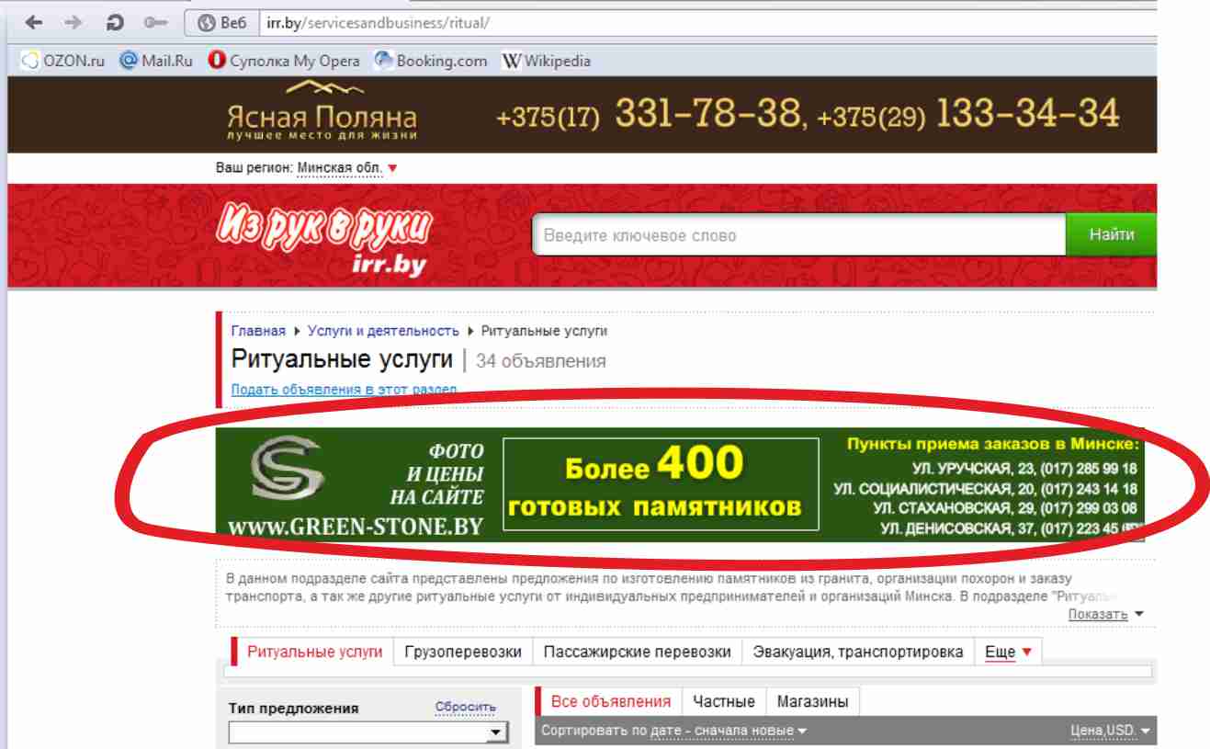Reload the page with refresh icon

(x=116, y=23)
